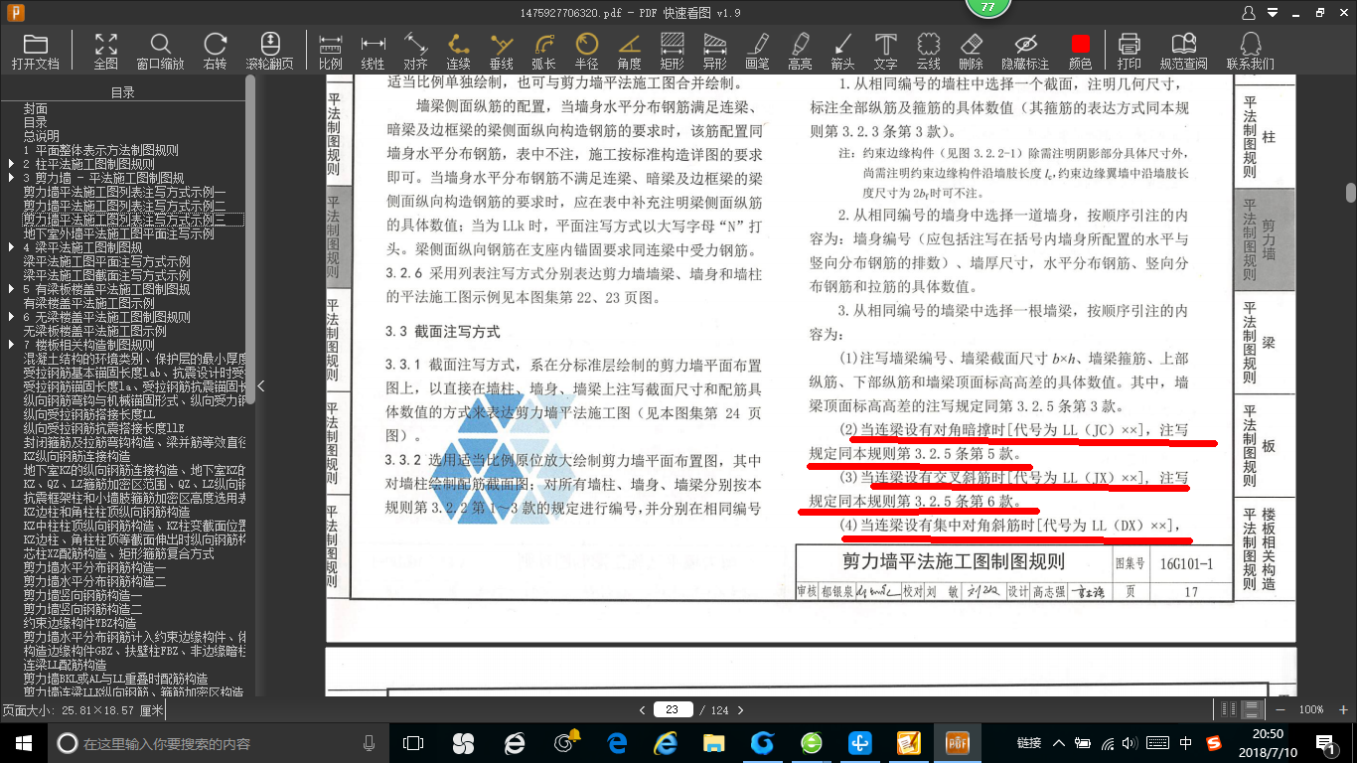1357x763 pixels.
Task: Select the 半径 radius measure tool
Action: pyautogui.click(x=587, y=51)
